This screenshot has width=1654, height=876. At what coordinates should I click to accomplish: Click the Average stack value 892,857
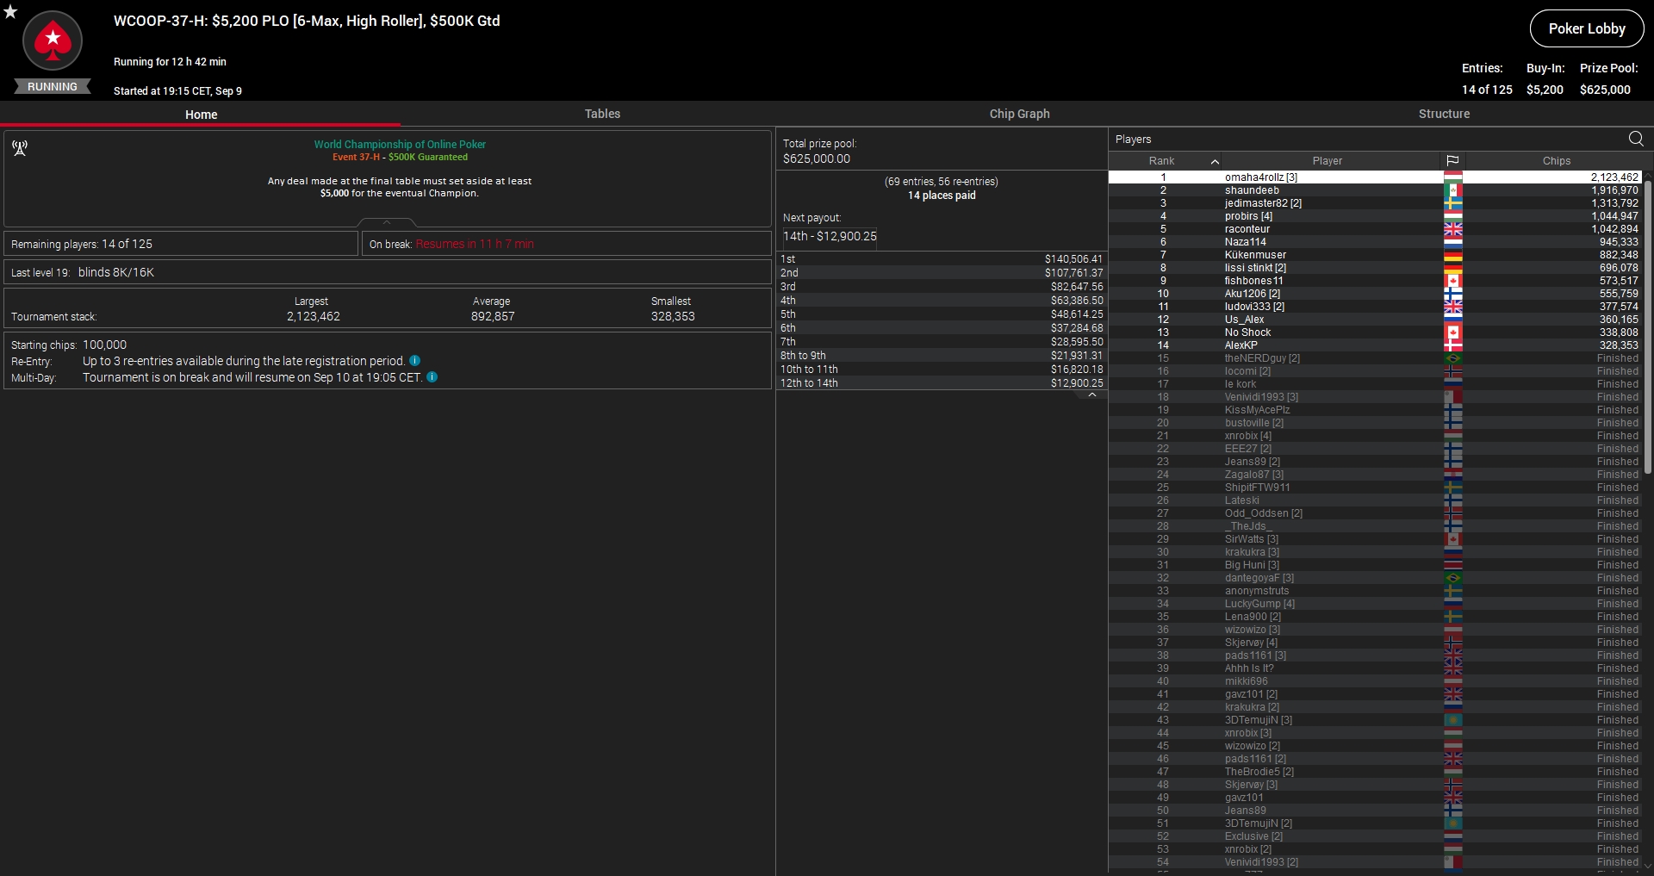point(493,317)
